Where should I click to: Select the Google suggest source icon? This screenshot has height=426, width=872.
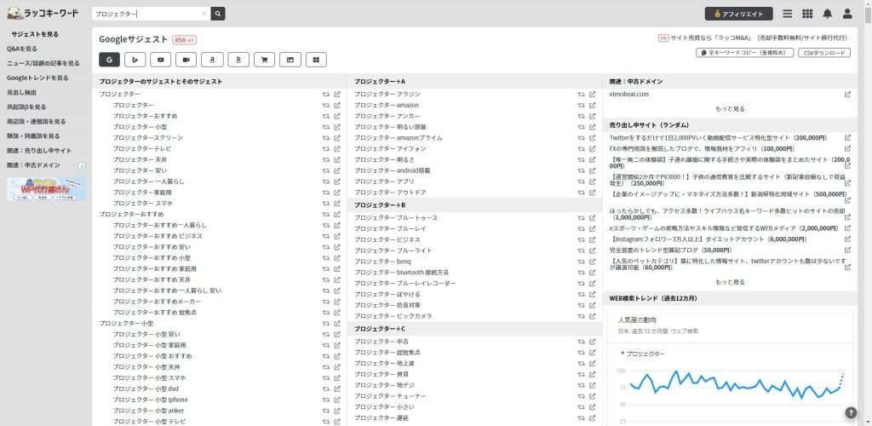click(110, 60)
